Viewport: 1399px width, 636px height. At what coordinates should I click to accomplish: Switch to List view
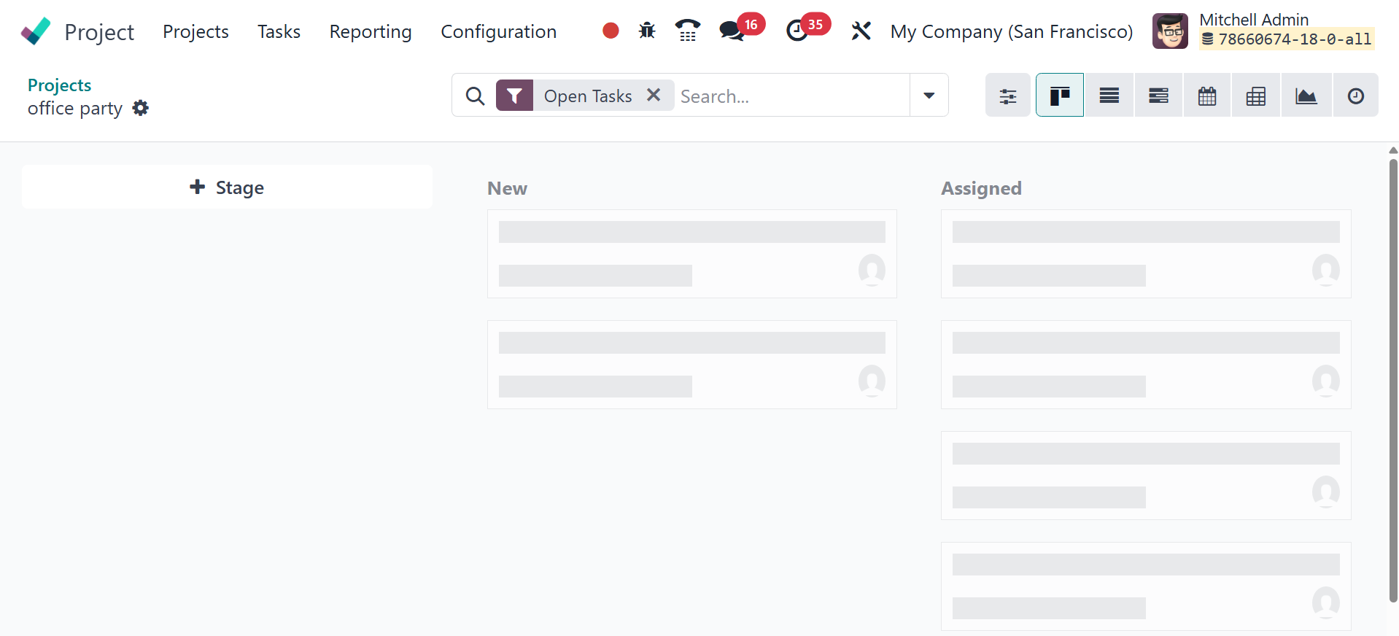coord(1109,96)
